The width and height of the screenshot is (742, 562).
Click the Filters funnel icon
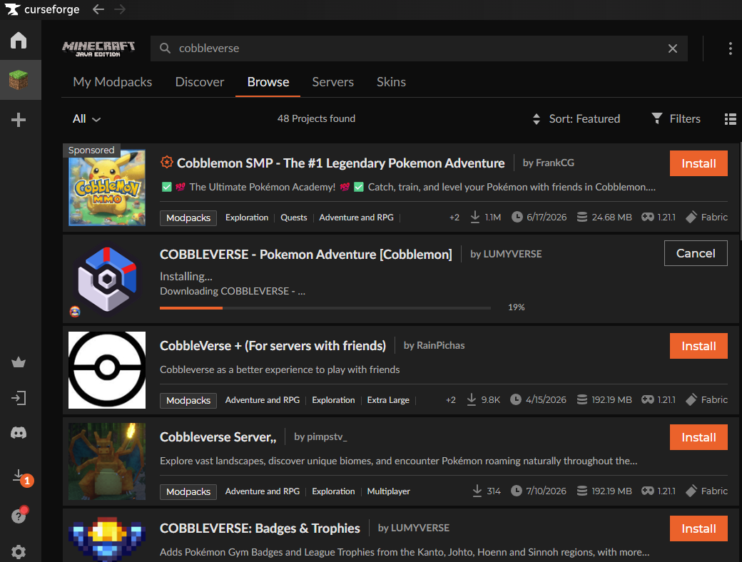tap(656, 118)
